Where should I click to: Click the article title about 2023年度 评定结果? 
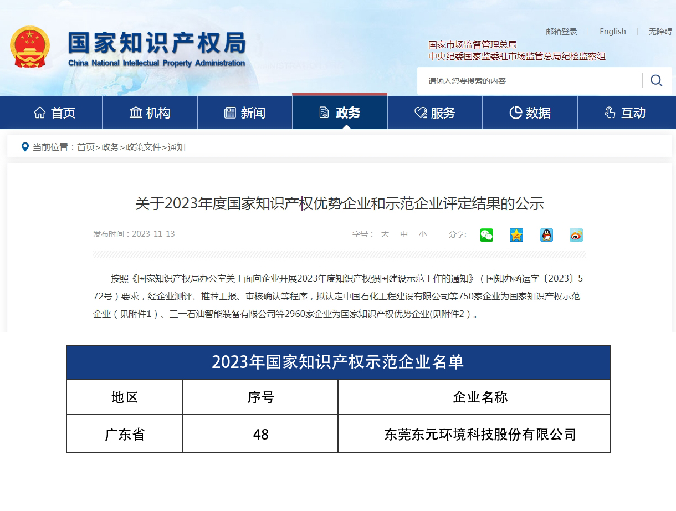(340, 203)
